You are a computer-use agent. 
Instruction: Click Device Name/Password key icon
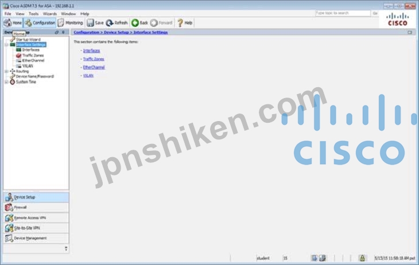(12, 76)
